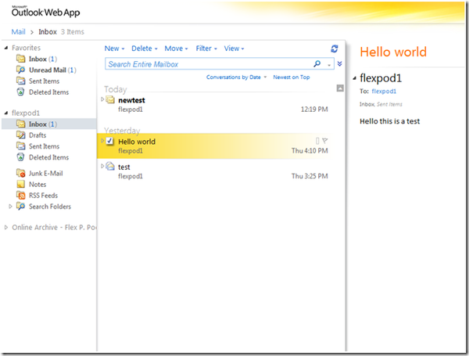
Task: Uncheck the Hello world message checkbox
Action: coord(109,142)
